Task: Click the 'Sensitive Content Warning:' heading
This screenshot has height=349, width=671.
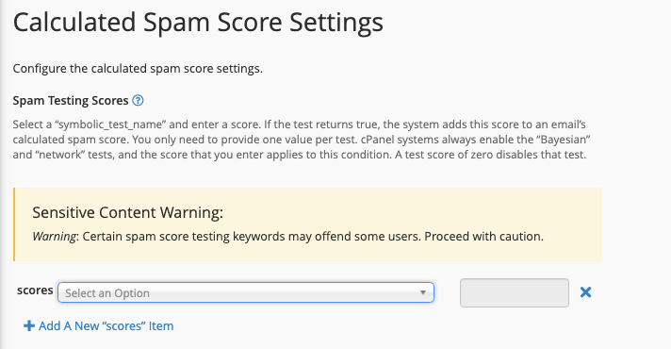Action: coord(127,212)
